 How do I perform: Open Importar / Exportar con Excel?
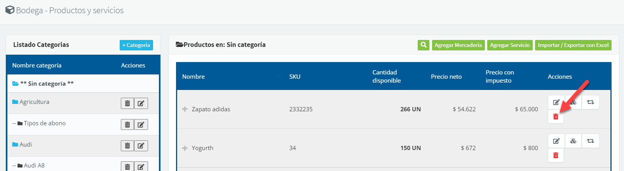coord(573,45)
